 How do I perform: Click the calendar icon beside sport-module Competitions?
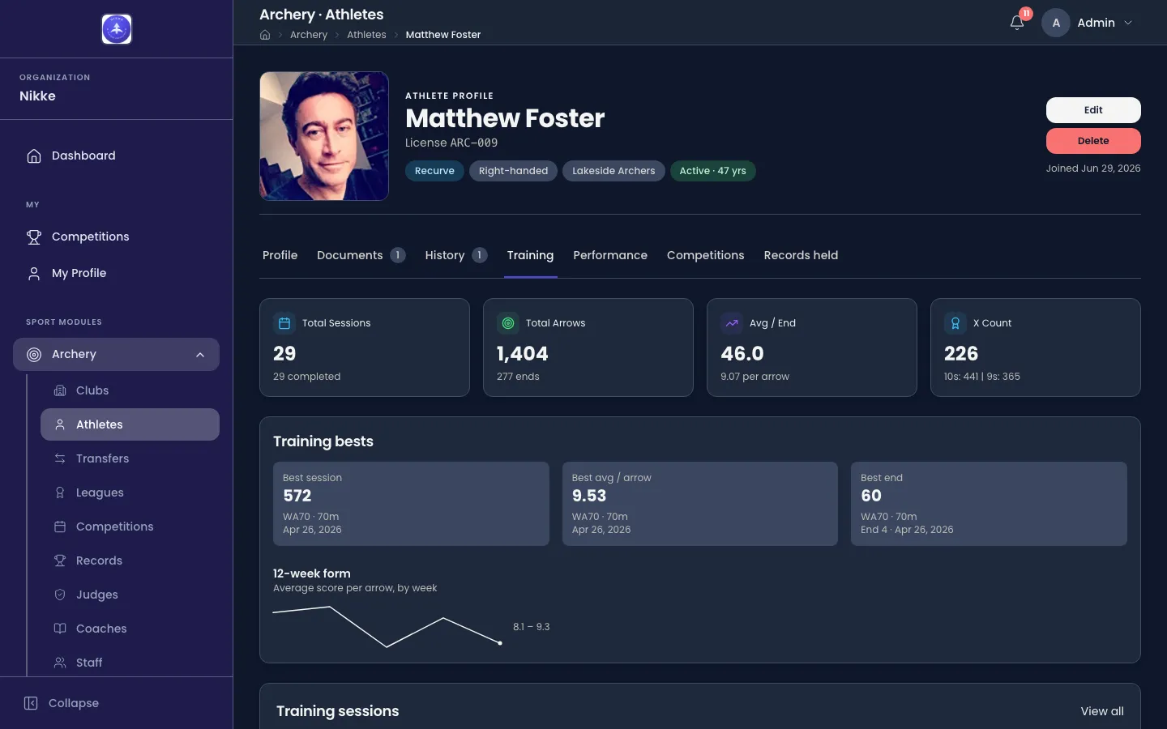pos(60,526)
